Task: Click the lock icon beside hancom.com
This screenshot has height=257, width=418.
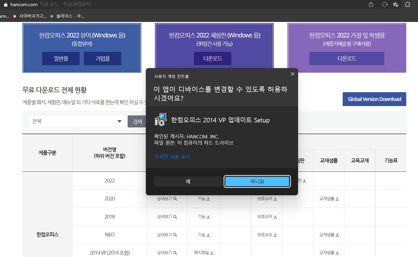Action: point(6,5)
